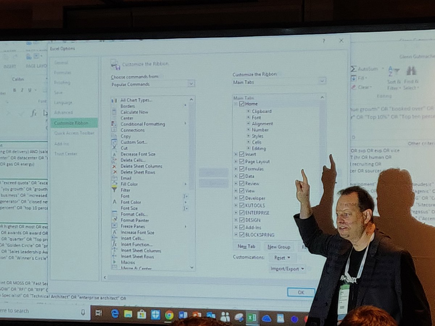Viewport: 435px width, 326px height.
Task: Click the Font Color letter A icon
Action: point(115,202)
